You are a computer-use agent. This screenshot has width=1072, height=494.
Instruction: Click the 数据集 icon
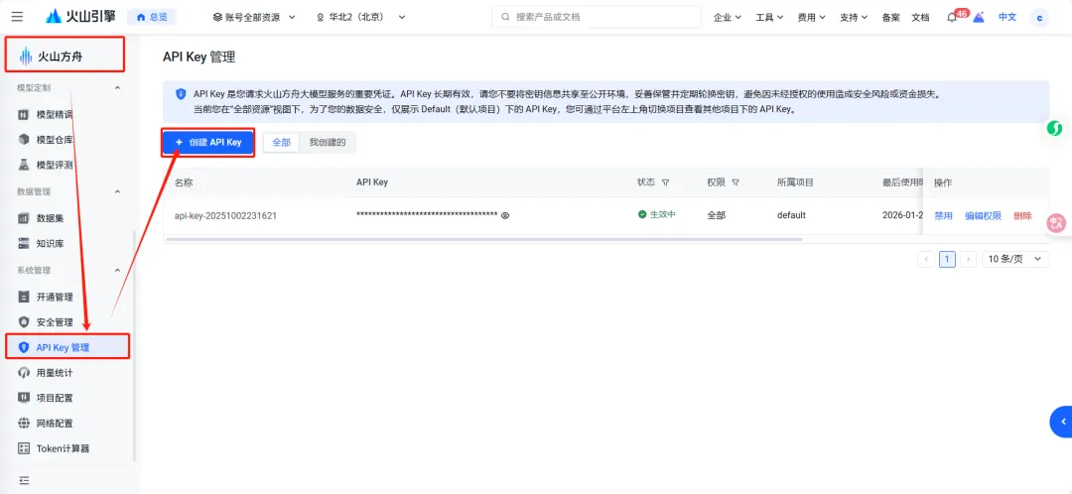click(x=23, y=218)
